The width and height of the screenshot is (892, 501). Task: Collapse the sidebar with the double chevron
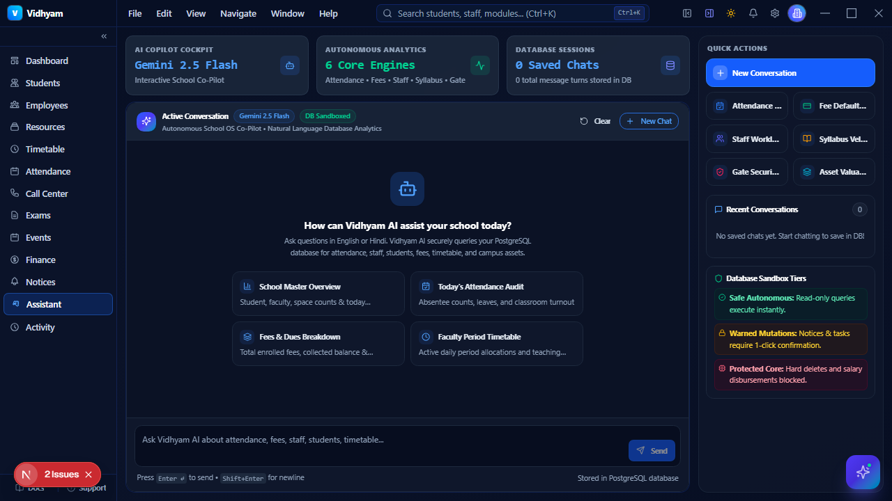pos(104,36)
